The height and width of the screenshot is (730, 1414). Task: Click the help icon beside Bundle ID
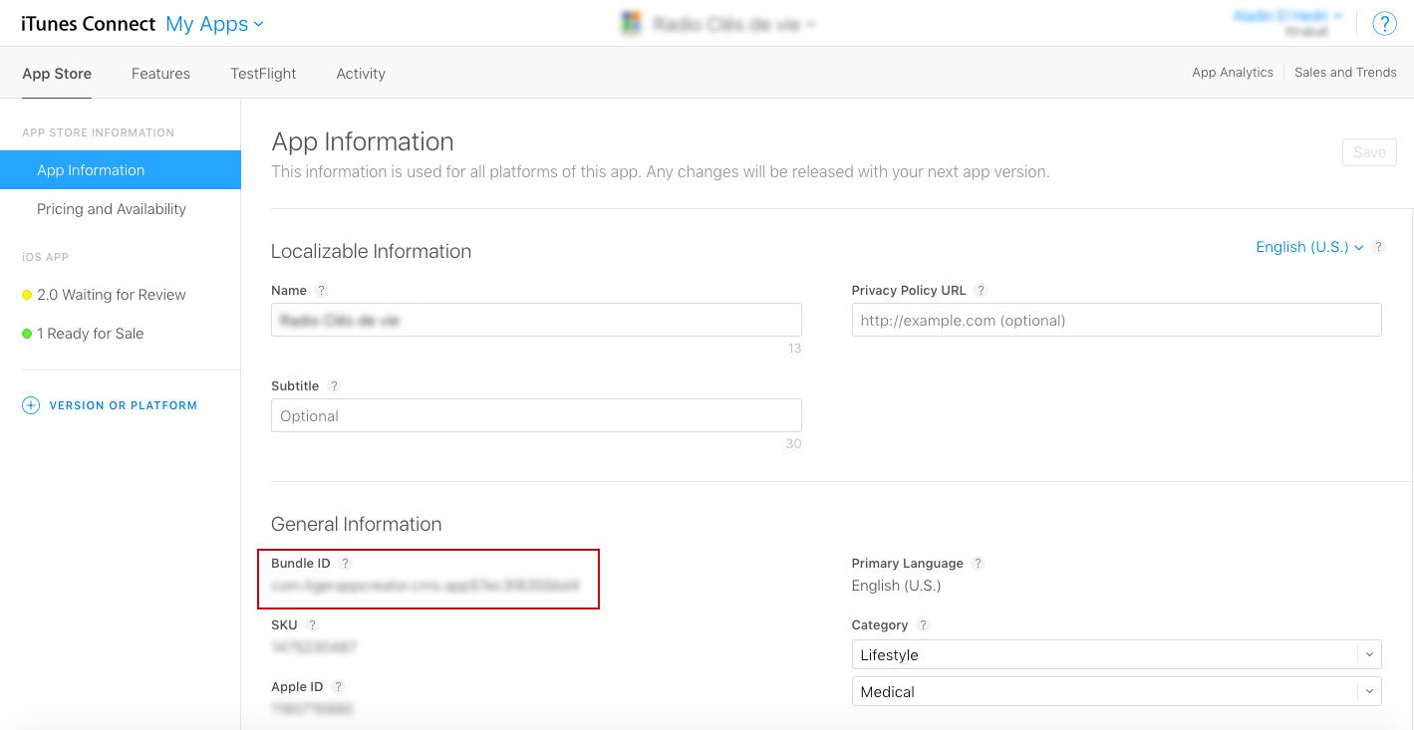345,564
